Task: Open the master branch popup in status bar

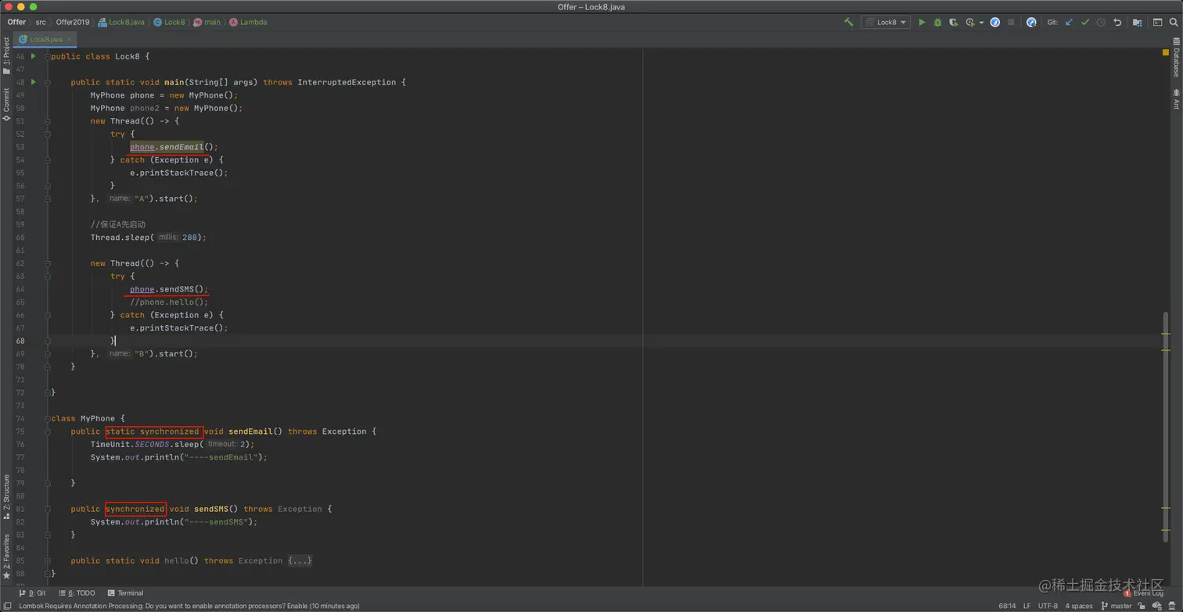Action: 1116,606
